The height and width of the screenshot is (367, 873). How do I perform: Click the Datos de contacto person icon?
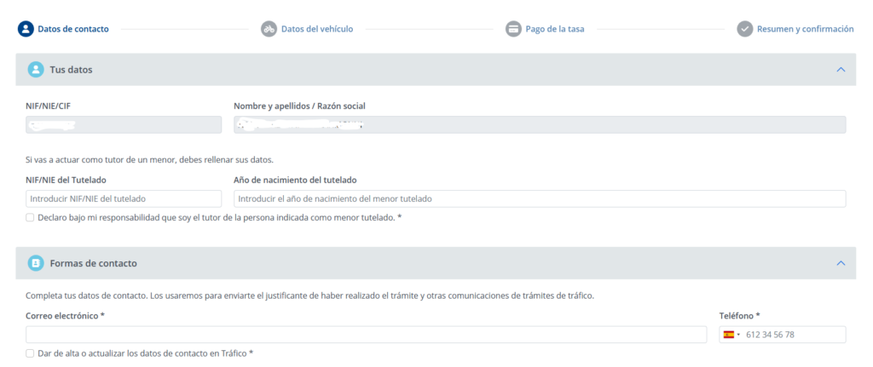click(26, 28)
